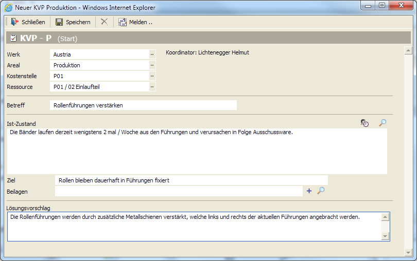Click the Schließen toolbar button

(x=28, y=22)
